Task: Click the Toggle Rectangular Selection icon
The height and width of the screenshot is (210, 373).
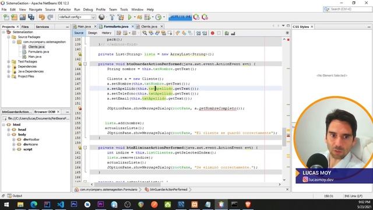Action: [170, 33]
